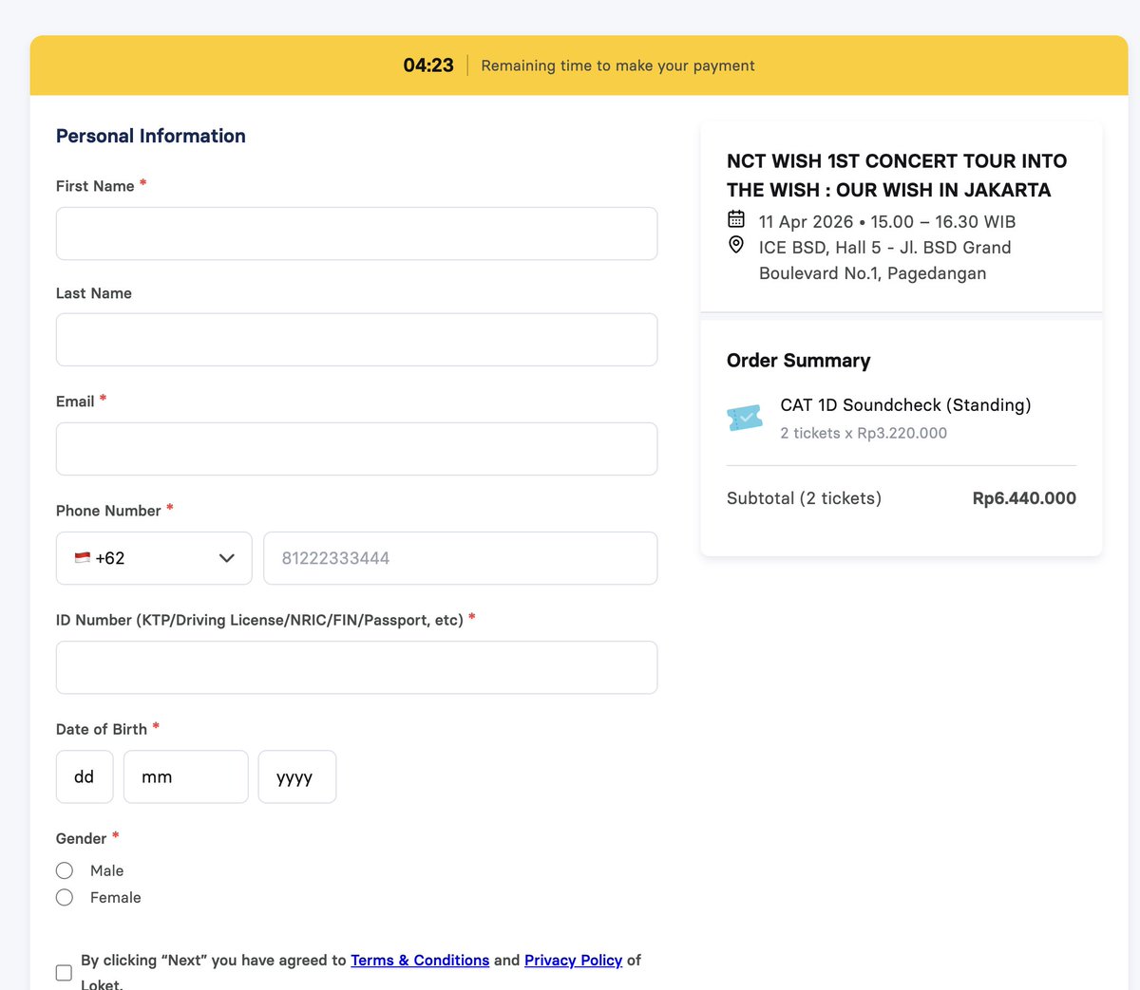
Task: Open the +62 country code dropdown
Action: [154, 558]
